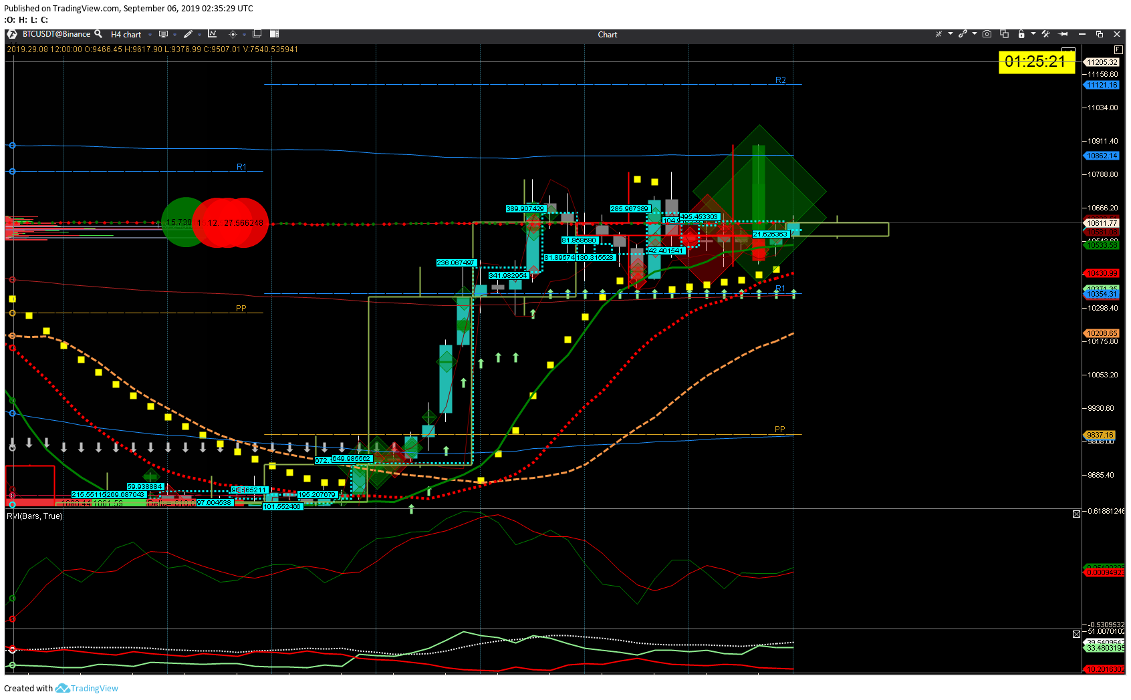The image size is (1131, 700).
Task: Click the 33.480319 green indicator value
Action: (x=1104, y=648)
